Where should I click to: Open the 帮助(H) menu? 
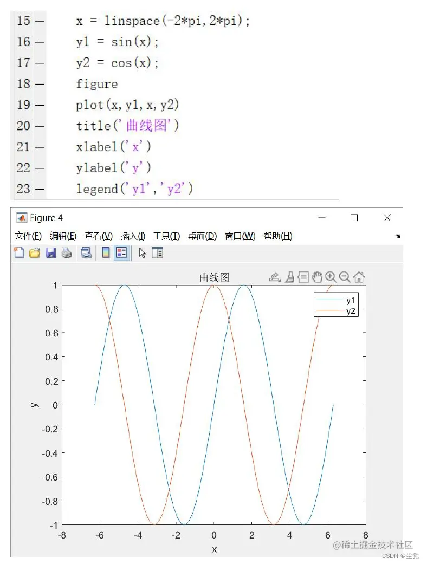click(277, 236)
